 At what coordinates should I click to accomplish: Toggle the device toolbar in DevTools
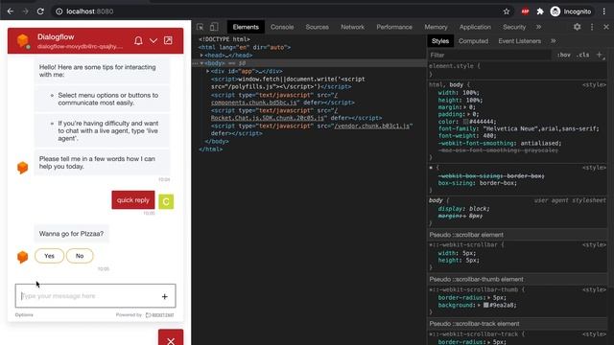click(214, 27)
